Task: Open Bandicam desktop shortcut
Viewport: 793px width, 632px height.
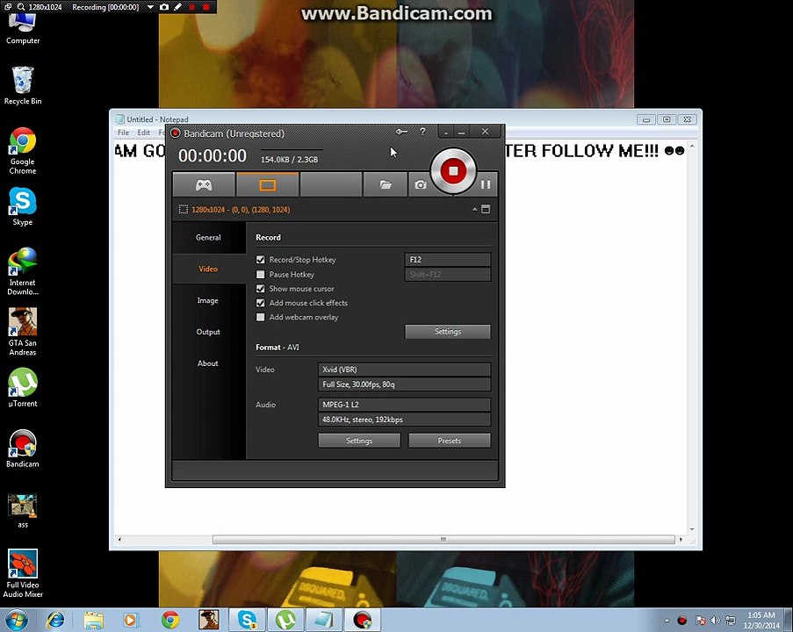Action: [x=23, y=449]
